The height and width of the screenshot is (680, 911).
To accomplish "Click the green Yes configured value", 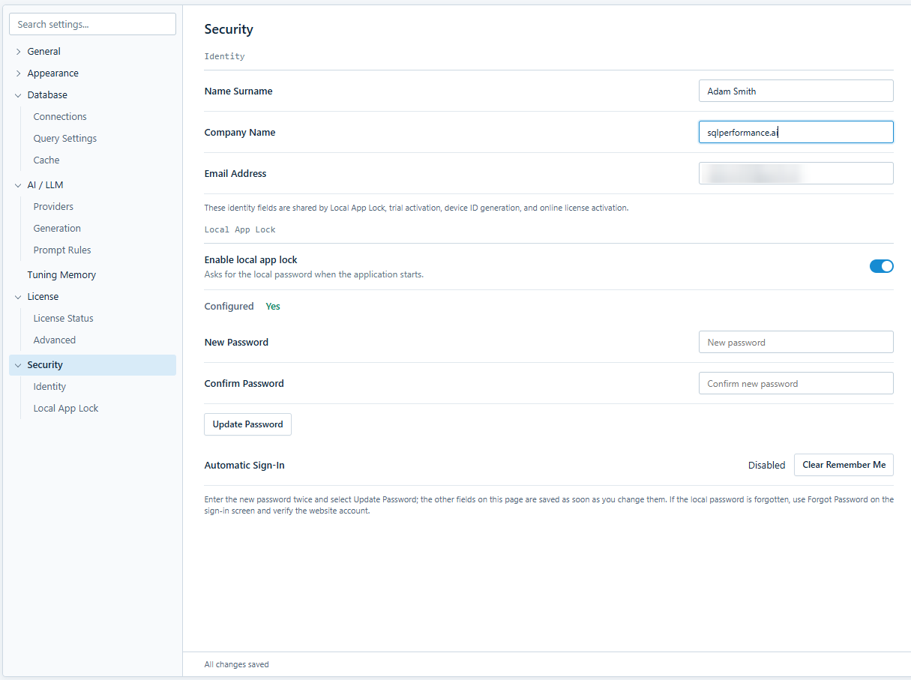I will click(x=273, y=307).
